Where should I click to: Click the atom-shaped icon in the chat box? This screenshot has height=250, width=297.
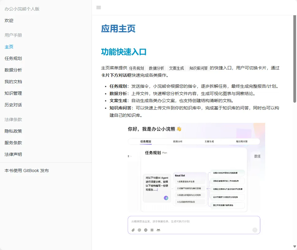pyautogui.click(x=152, y=230)
